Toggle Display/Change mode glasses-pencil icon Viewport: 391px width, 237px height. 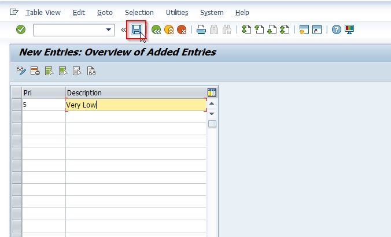[x=21, y=71]
